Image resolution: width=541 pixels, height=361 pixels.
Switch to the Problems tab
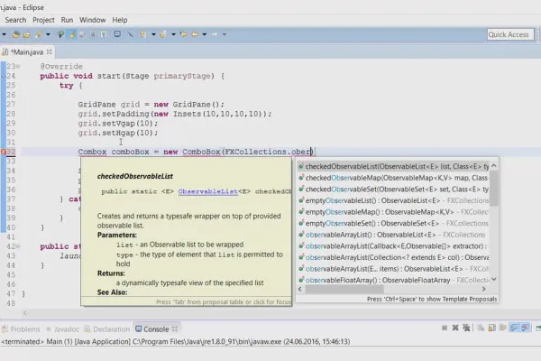click(21, 329)
